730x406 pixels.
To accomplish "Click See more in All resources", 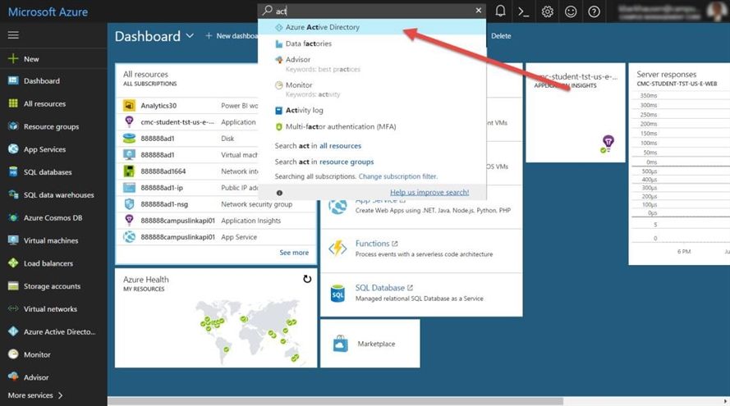I will click(x=294, y=253).
